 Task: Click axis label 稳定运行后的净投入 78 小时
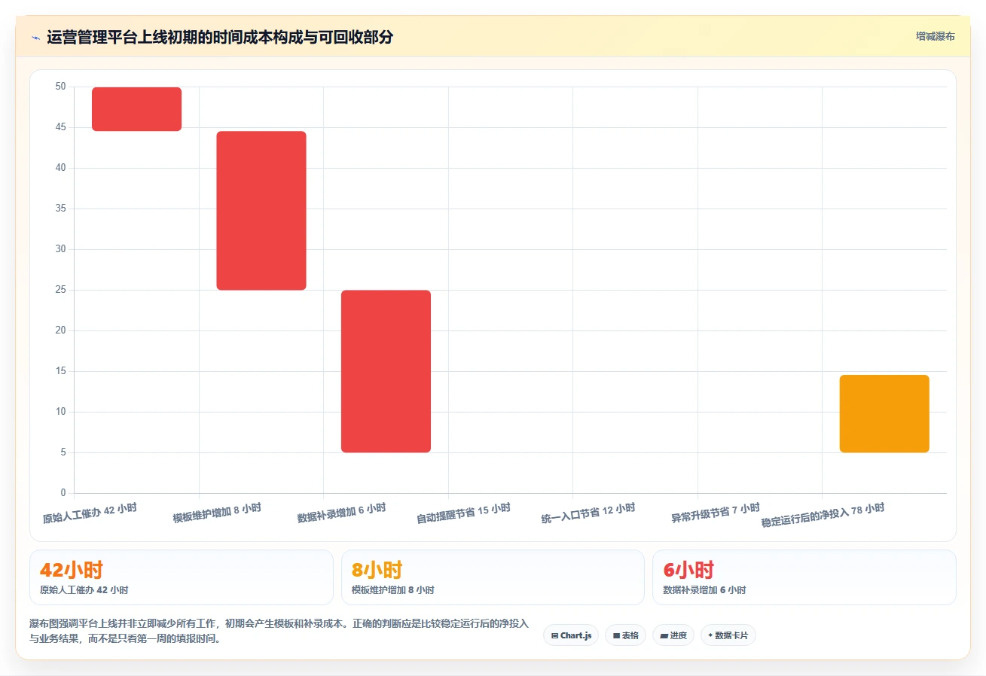(x=823, y=516)
